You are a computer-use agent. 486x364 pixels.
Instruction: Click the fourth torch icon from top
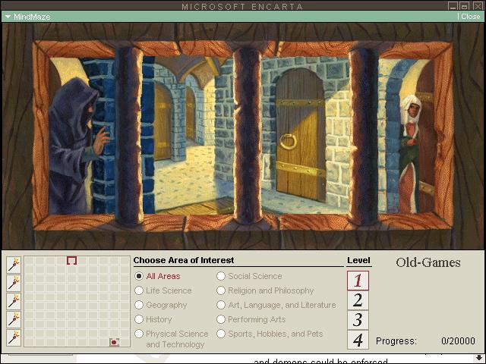point(14,319)
